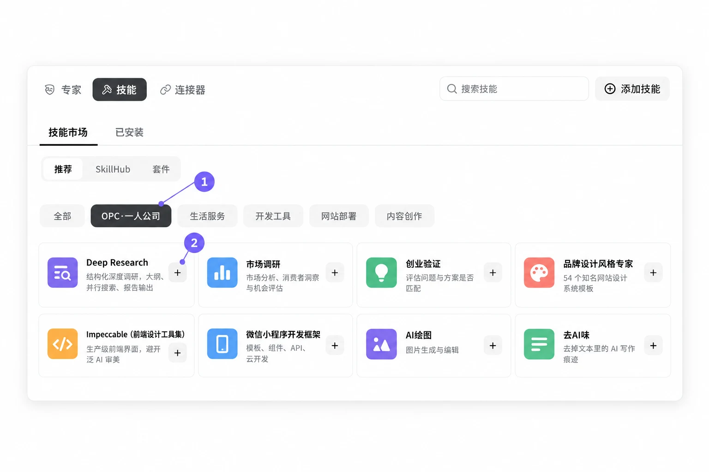This screenshot has width=709, height=472.
Task: Open the Deep Research card title
Action: click(117, 262)
